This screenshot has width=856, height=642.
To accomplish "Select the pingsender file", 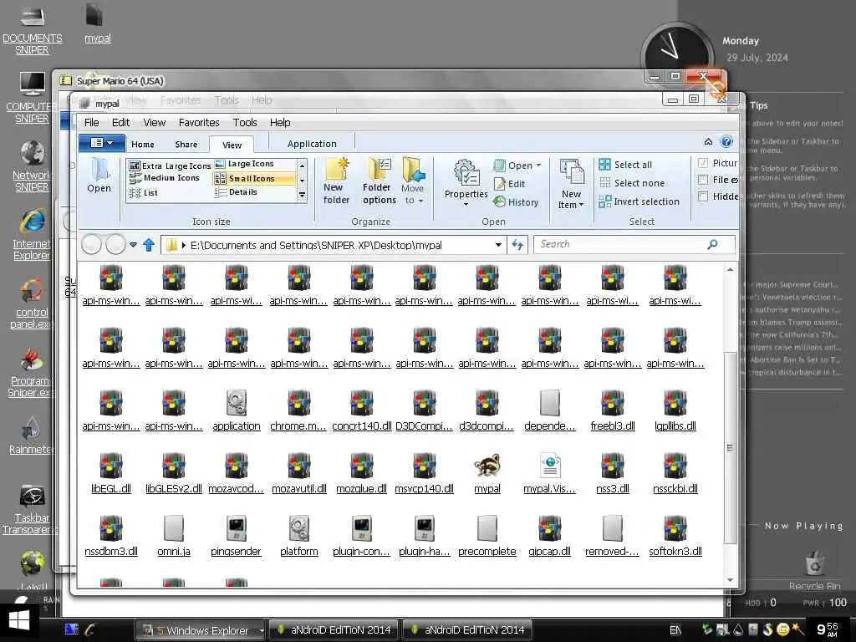I will click(236, 536).
